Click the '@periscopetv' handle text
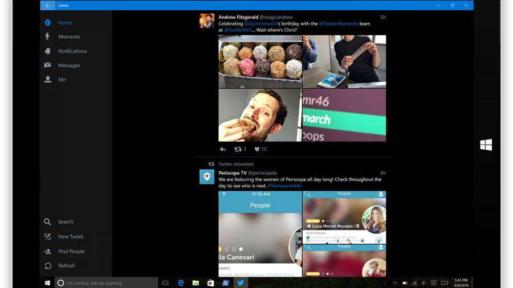This screenshot has height=288, width=513. pyautogui.click(x=262, y=172)
